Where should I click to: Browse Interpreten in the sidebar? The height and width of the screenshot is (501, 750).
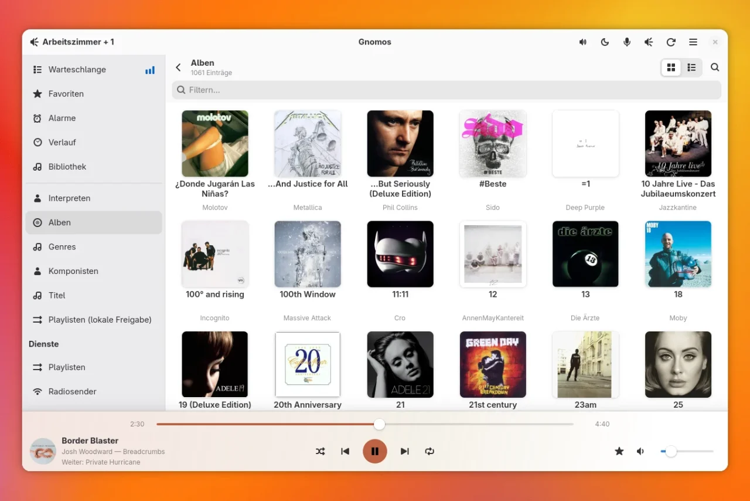click(x=94, y=198)
